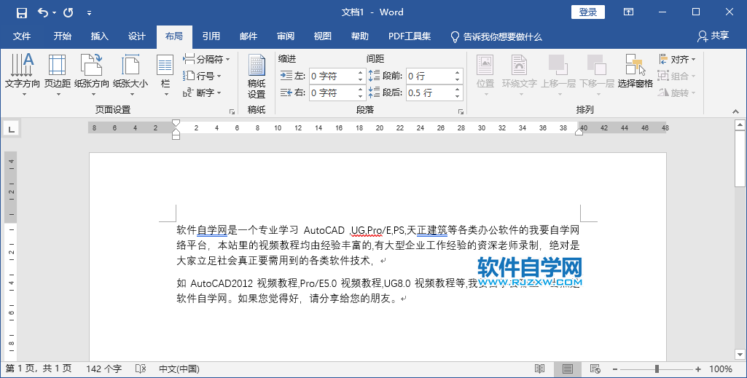Image resolution: width=747 pixels, height=378 pixels.
Task: Switch to the 审阅 tab
Action: [x=286, y=36]
